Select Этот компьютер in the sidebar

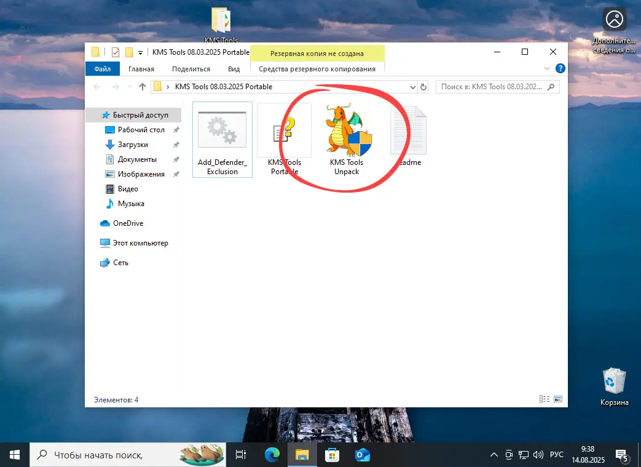click(x=140, y=243)
